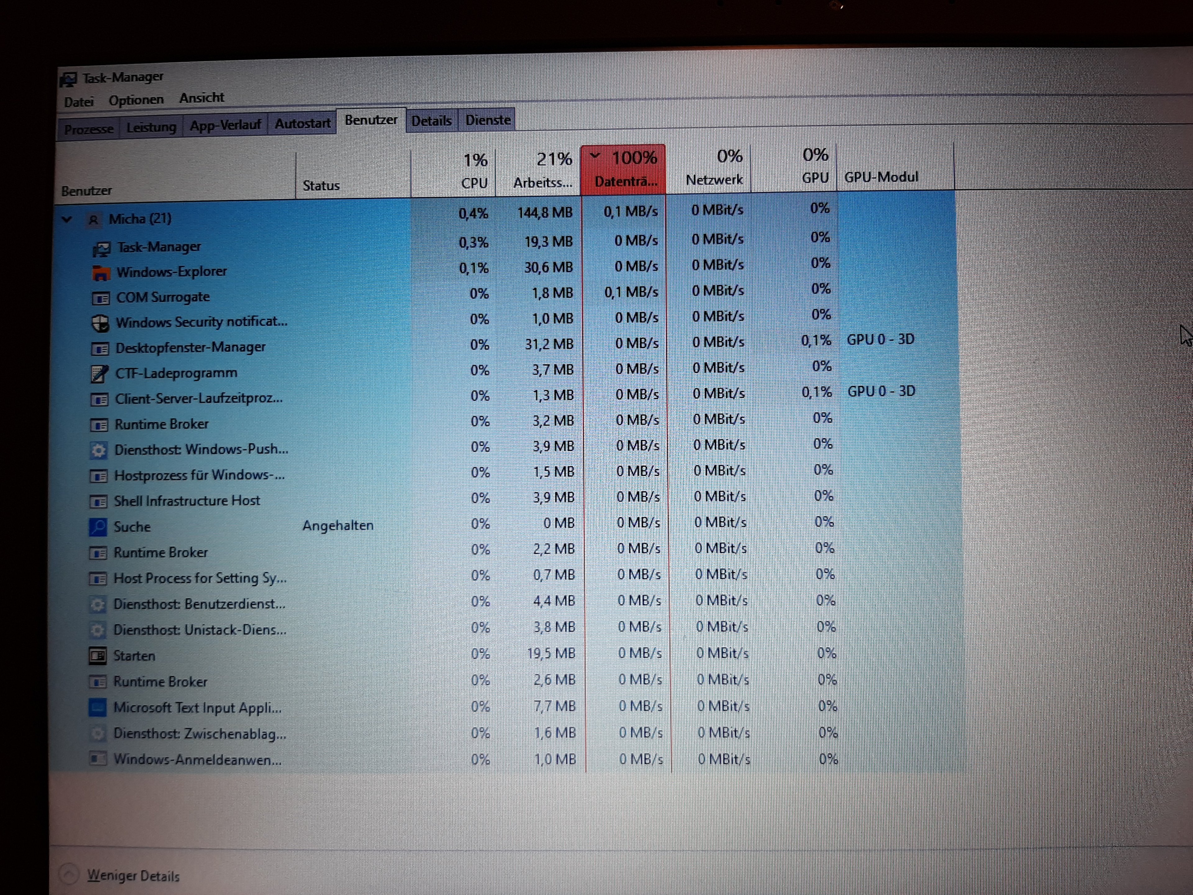1193x895 pixels.
Task: Click the Hostprozess für Windows icon
Action: (99, 476)
